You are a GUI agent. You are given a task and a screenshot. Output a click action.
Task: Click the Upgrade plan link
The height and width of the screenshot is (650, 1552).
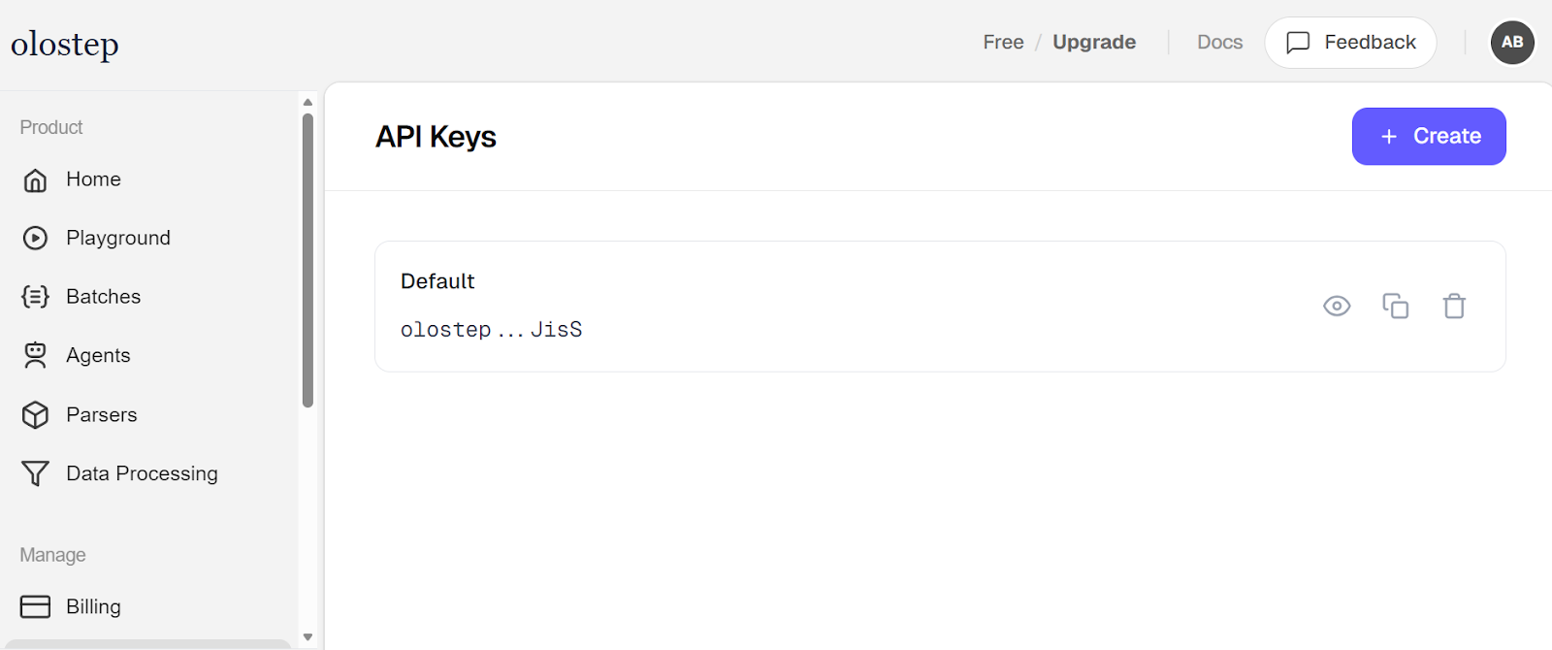tap(1094, 43)
